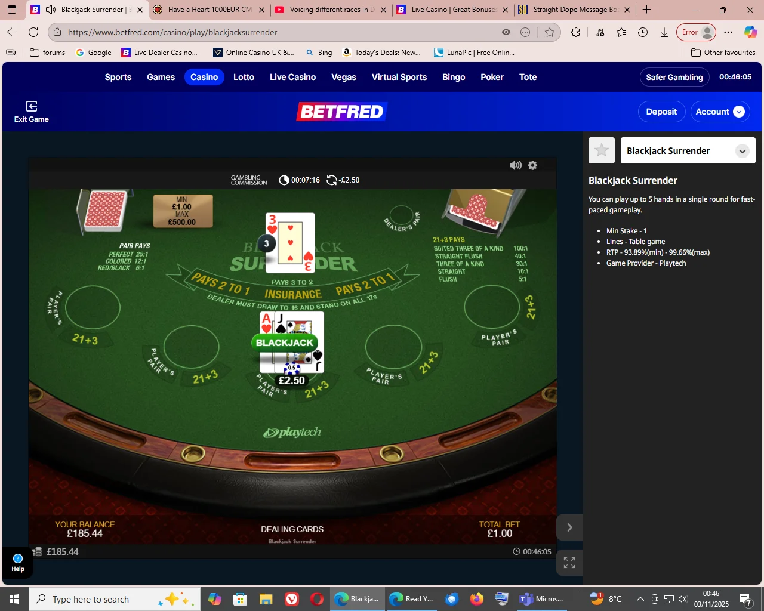The image size is (764, 611).
Task: Open browser History
Action: click(x=643, y=32)
